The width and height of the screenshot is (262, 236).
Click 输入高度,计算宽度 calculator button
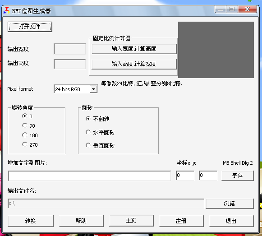134,64
